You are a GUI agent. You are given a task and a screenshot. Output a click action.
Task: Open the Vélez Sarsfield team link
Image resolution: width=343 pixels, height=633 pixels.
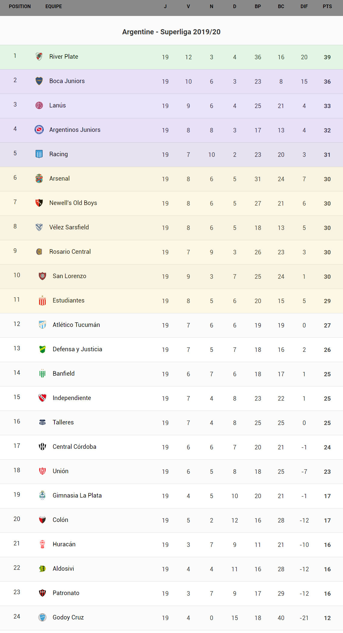coord(69,227)
